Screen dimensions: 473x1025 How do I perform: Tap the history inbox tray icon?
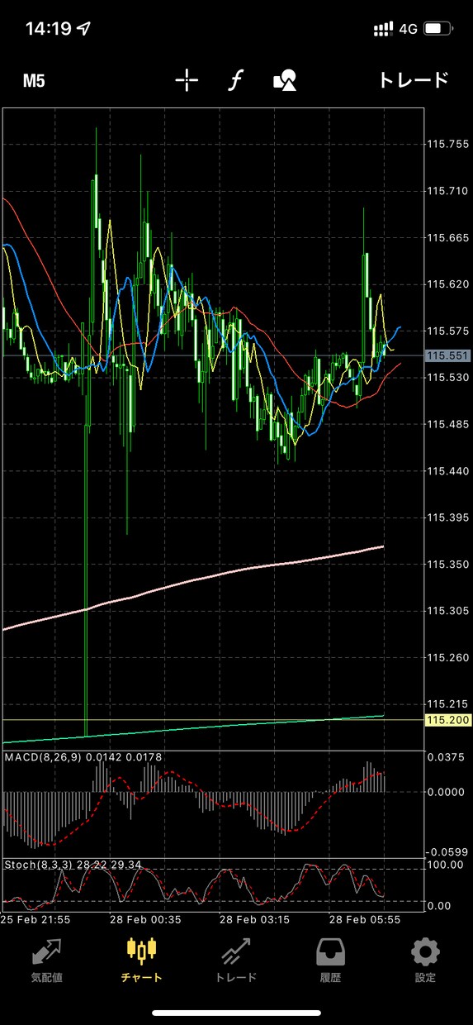coord(330,951)
